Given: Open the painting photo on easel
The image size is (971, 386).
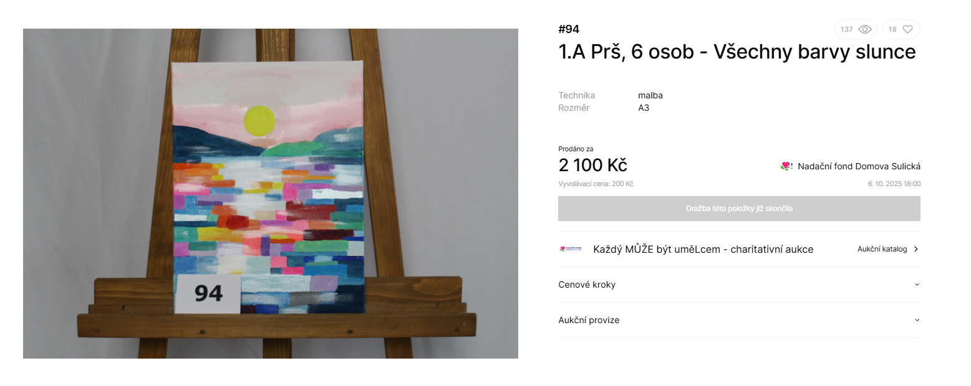Looking at the screenshot, I should click(271, 194).
